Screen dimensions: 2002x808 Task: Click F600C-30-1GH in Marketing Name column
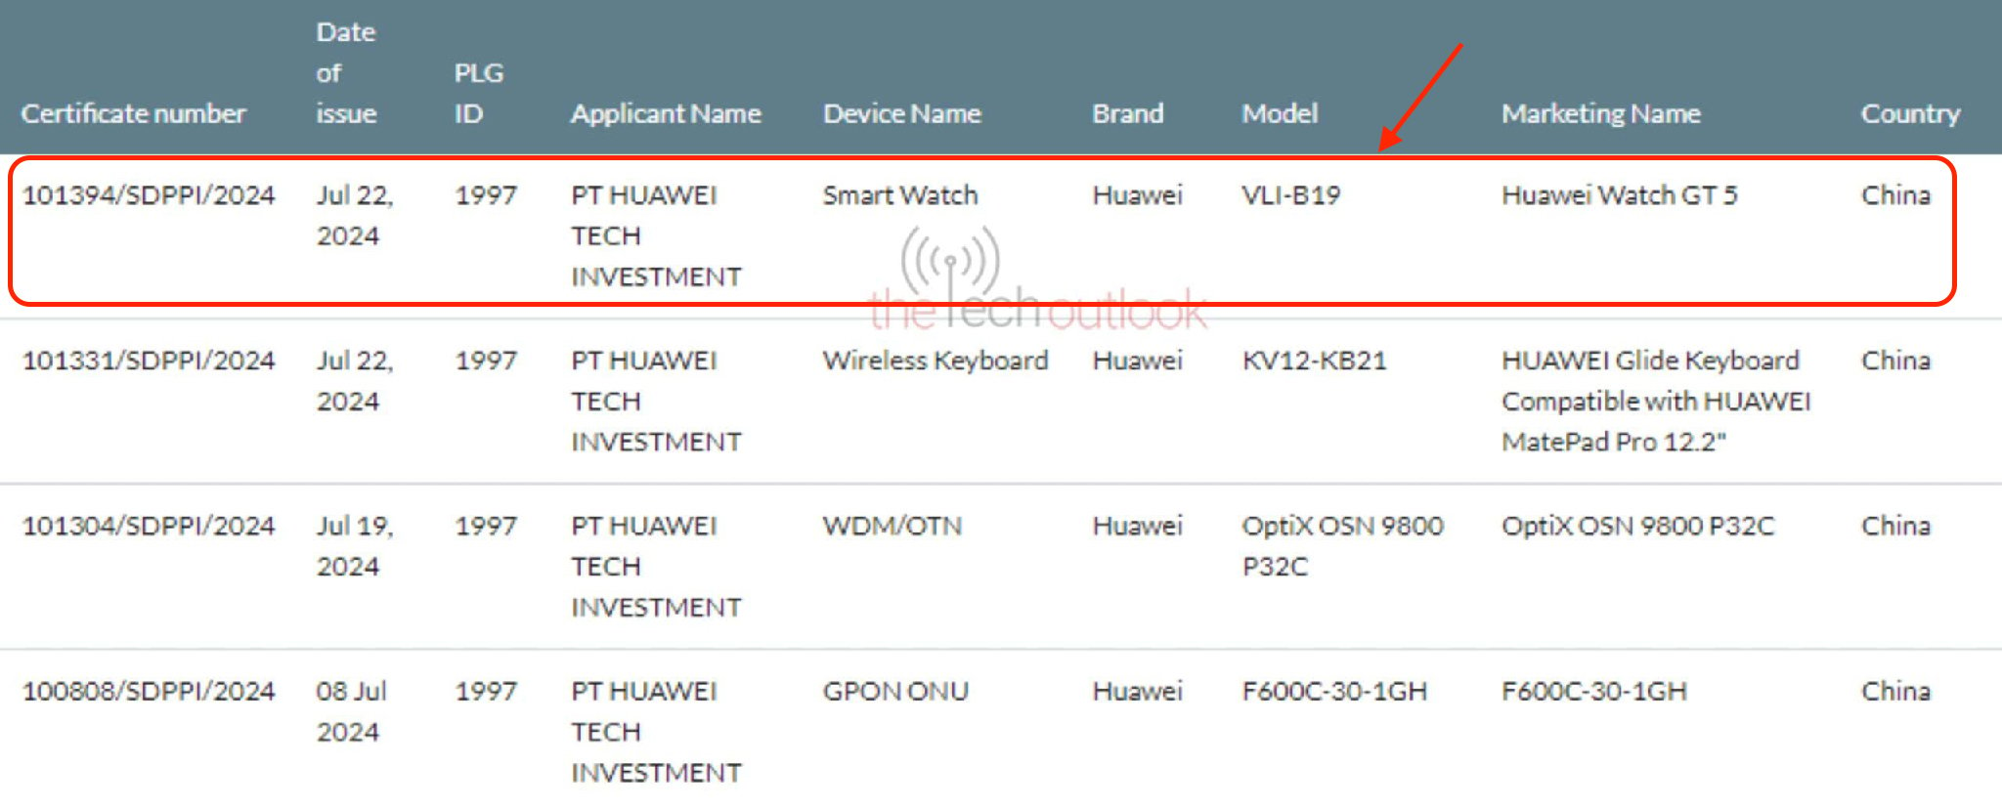[x=1594, y=691]
